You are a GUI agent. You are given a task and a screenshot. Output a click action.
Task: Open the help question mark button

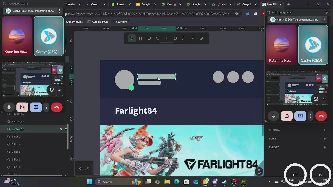[259, 171]
